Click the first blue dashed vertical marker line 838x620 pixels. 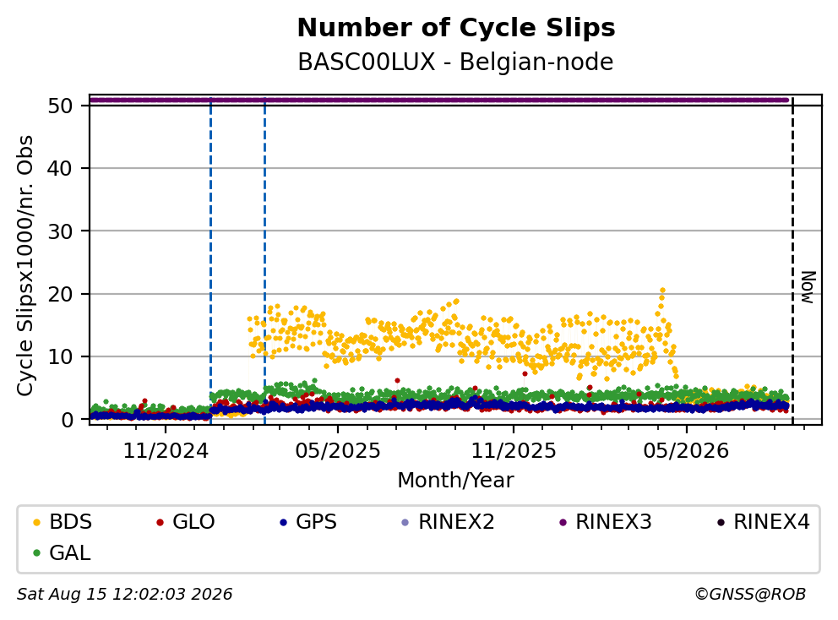tap(210, 261)
